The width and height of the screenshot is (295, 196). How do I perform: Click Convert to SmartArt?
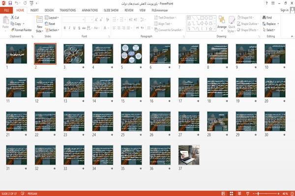click(168, 30)
